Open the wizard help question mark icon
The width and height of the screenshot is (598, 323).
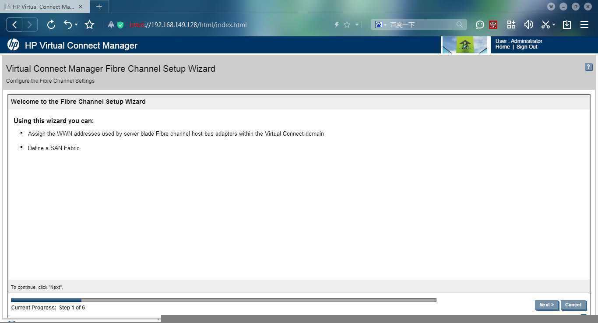click(x=588, y=67)
